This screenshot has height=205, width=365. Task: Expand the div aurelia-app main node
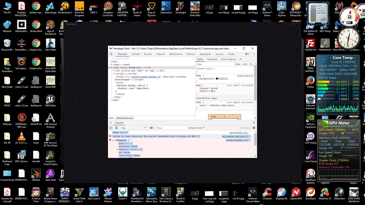click(x=114, y=71)
